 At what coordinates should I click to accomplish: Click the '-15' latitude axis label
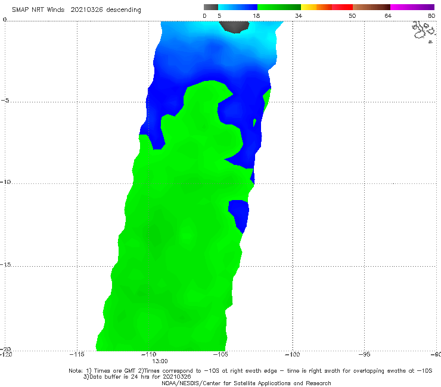click(x=5, y=264)
